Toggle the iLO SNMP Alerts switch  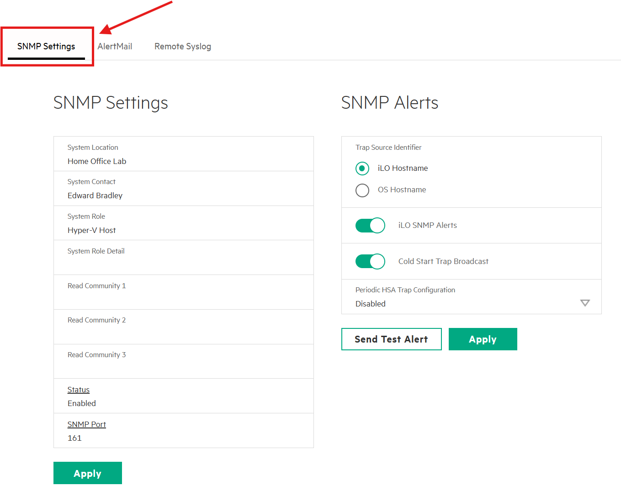pos(370,226)
